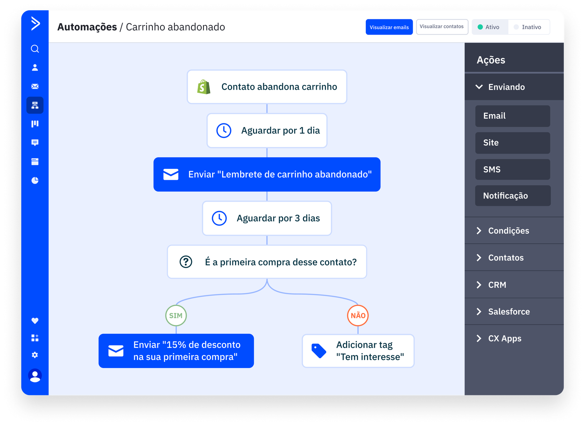
Task: Choose the SMS action
Action: (x=512, y=169)
